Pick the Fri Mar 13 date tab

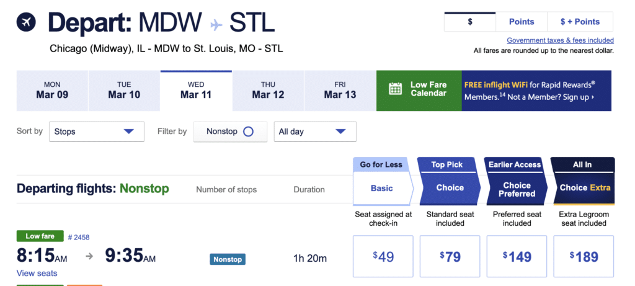coord(340,91)
